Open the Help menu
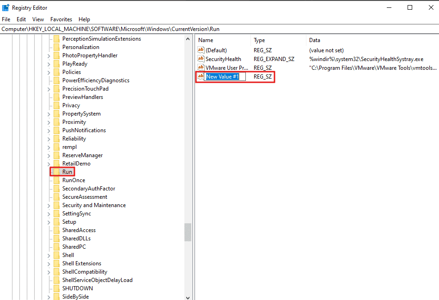439x300 pixels. click(x=84, y=19)
